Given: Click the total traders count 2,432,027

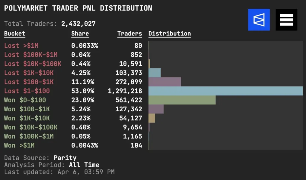Looking at the screenshot, I should tap(79, 24).
